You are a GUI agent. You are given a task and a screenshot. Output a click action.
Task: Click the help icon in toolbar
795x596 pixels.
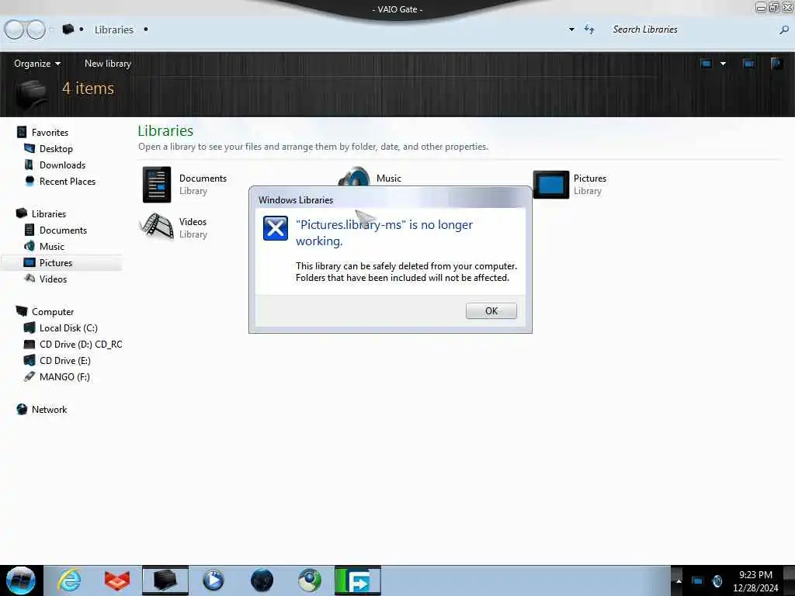click(x=776, y=64)
